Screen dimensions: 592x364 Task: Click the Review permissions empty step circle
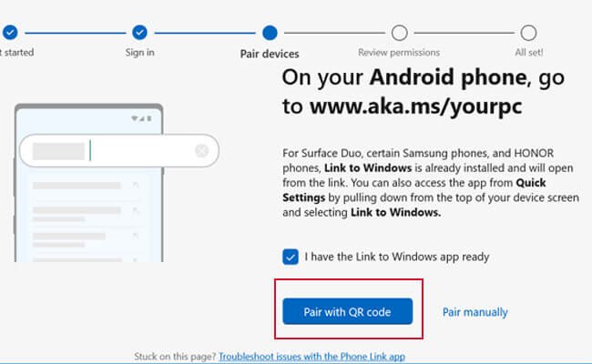click(x=399, y=33)
